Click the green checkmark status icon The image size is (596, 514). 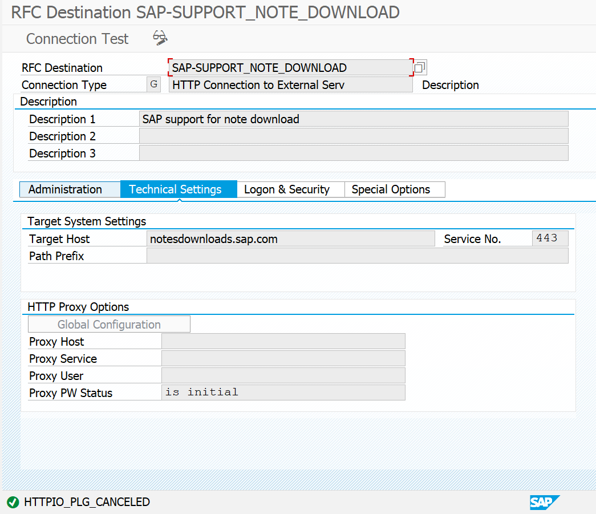[x=13, y=502]
